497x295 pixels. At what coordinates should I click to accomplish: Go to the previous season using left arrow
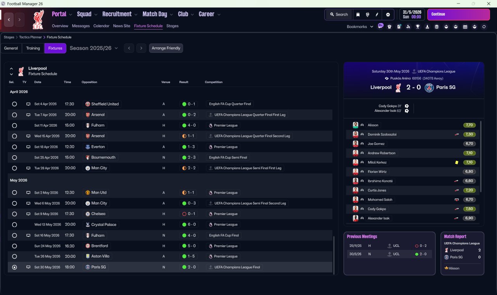[x=129, y=48]
